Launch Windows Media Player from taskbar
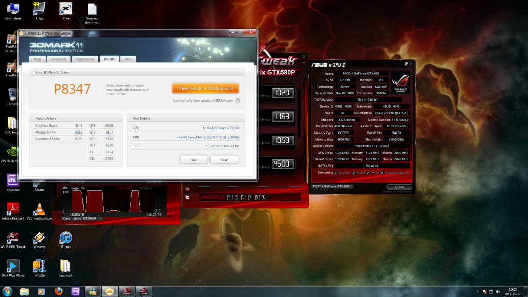This screenshot has width=528, height=297. pyautogui.click(x=41, y=292)
